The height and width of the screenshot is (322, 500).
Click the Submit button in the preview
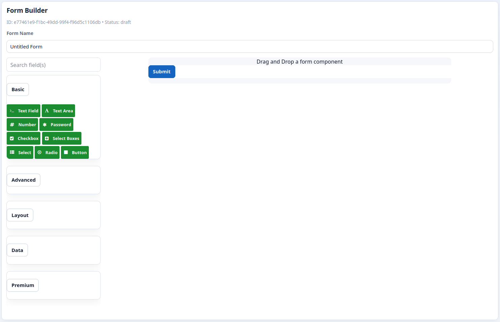point(162,71)
